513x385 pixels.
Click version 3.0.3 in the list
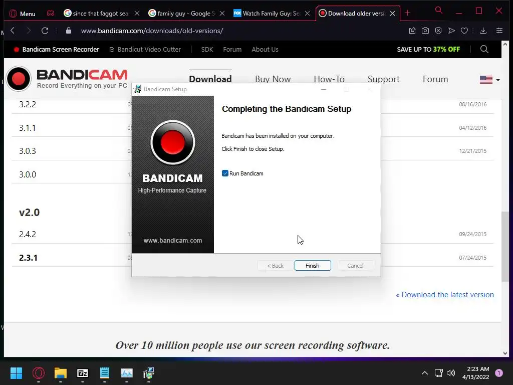coord(28,151)
